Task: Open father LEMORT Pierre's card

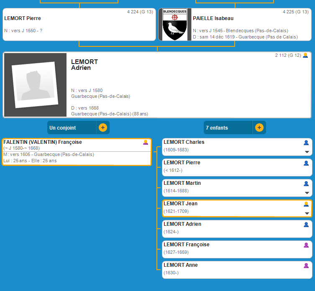Action: pos(79,25)
